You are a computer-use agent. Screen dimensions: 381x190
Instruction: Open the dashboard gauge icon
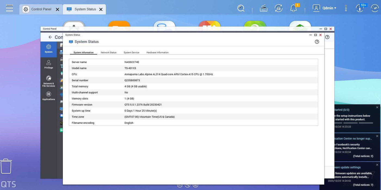(x=375, y=8)
